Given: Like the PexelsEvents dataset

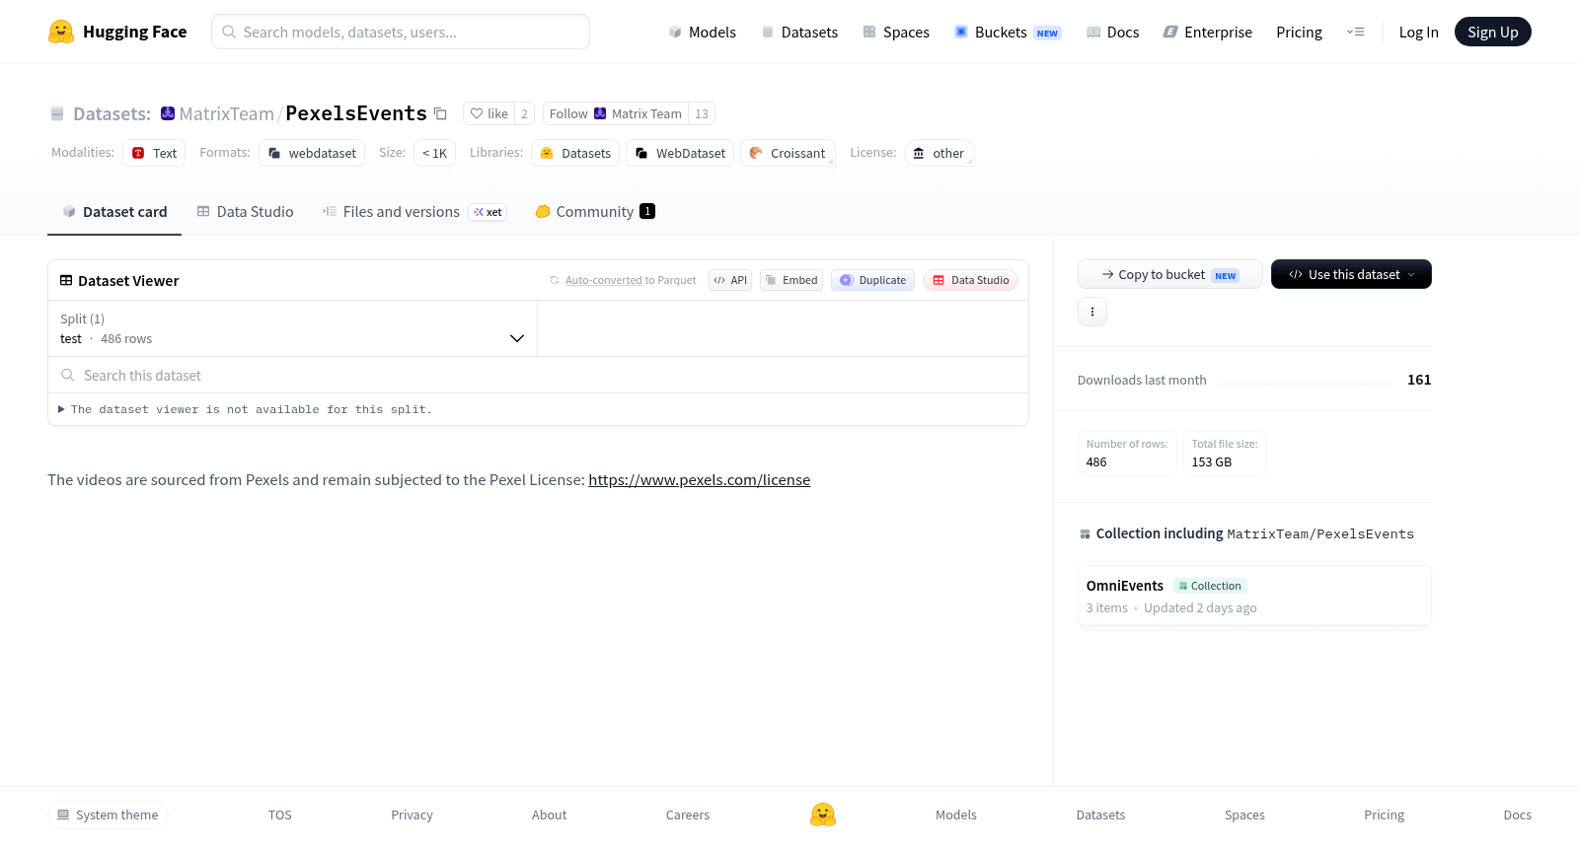Looking at the screenshot, I should pos(489,113).
